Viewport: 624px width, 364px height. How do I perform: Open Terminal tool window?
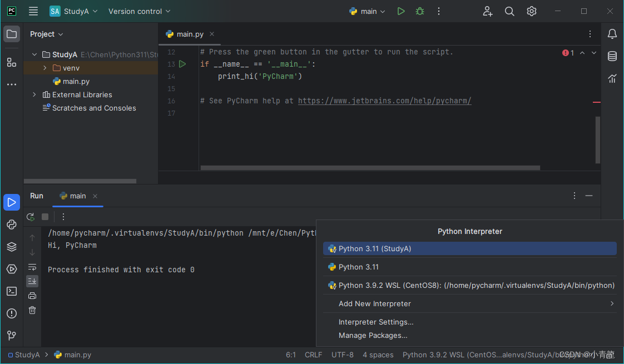pos(12,291)
